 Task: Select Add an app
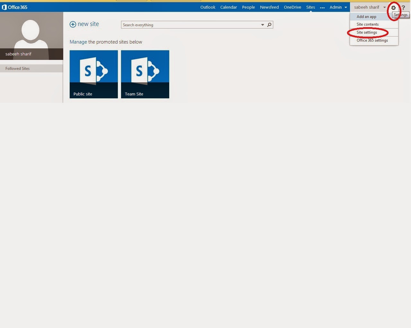click(366, 16)
